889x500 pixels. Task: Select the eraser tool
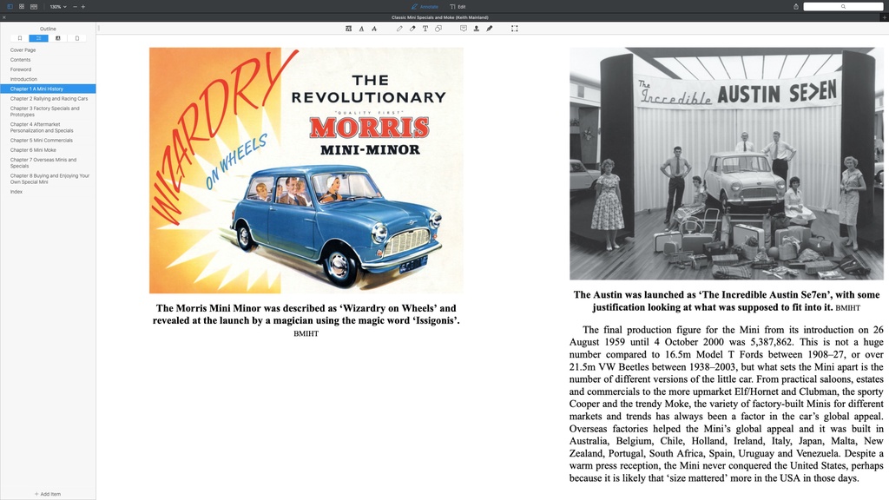[412, 29]
